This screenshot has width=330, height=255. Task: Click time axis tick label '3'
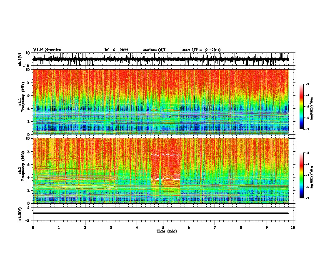tap(111, 227)
